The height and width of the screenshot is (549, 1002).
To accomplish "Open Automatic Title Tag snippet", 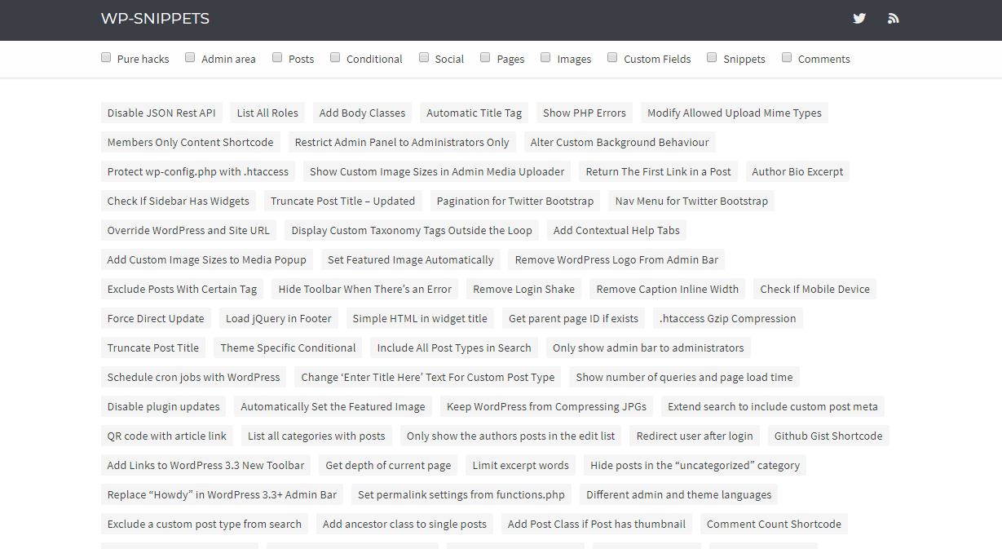I will (x=474, y=113).
